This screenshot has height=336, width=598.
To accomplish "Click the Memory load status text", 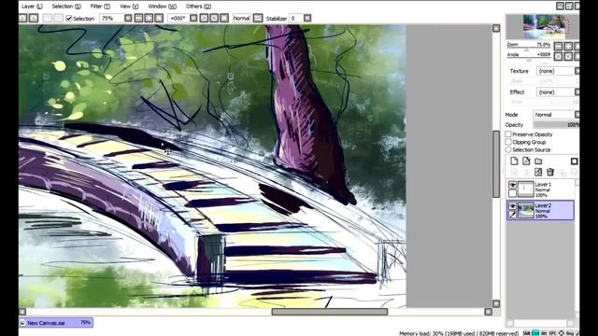I will tap(459, 333).
